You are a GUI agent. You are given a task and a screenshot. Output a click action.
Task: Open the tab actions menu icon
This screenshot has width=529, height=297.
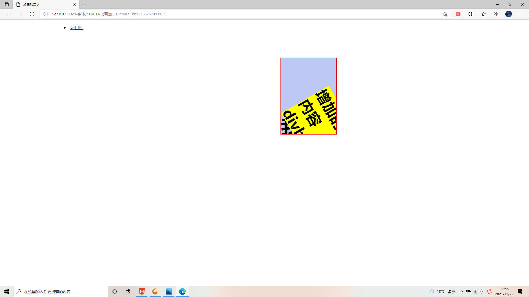tap(7, 4)
